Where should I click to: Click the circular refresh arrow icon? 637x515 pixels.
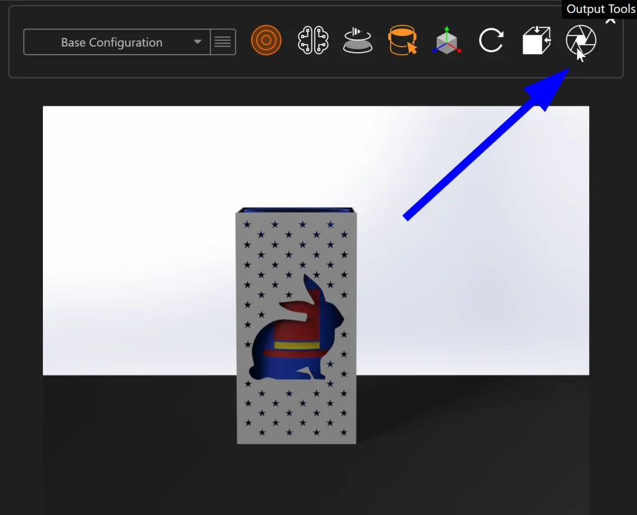coord(491,40)
